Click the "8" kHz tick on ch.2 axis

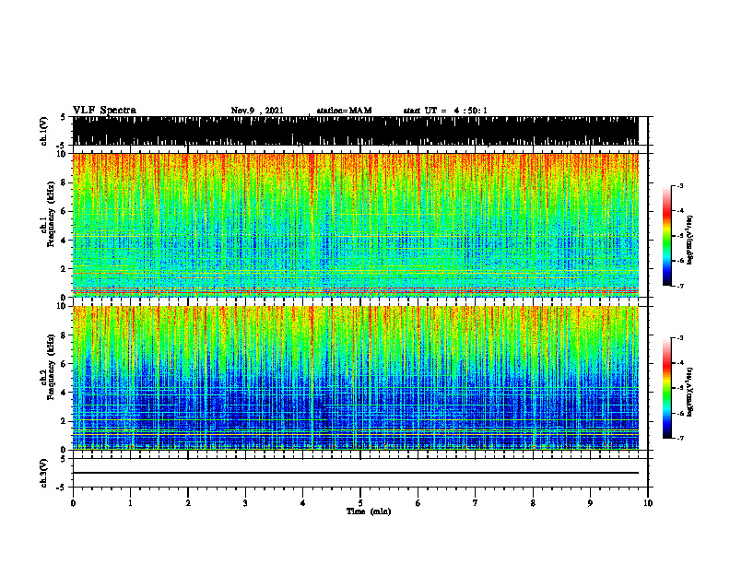pos(65,335)
